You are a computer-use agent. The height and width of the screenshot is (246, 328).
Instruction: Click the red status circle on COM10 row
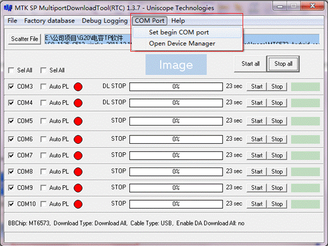pos(78,204)
